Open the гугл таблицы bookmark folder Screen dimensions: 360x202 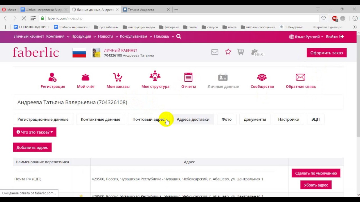(106, 27)
